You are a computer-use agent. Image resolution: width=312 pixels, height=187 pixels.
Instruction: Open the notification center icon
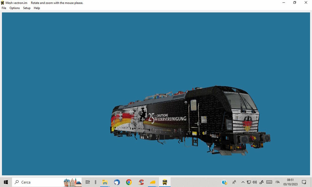pyautogui.click(x=304, y=182)
